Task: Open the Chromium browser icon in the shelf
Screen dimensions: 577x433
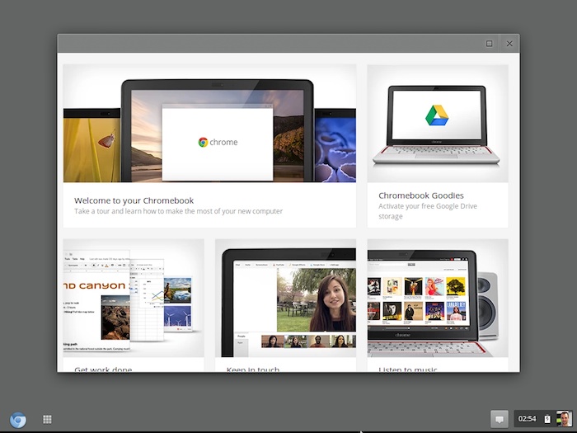Action: click(x=17, y=420)
